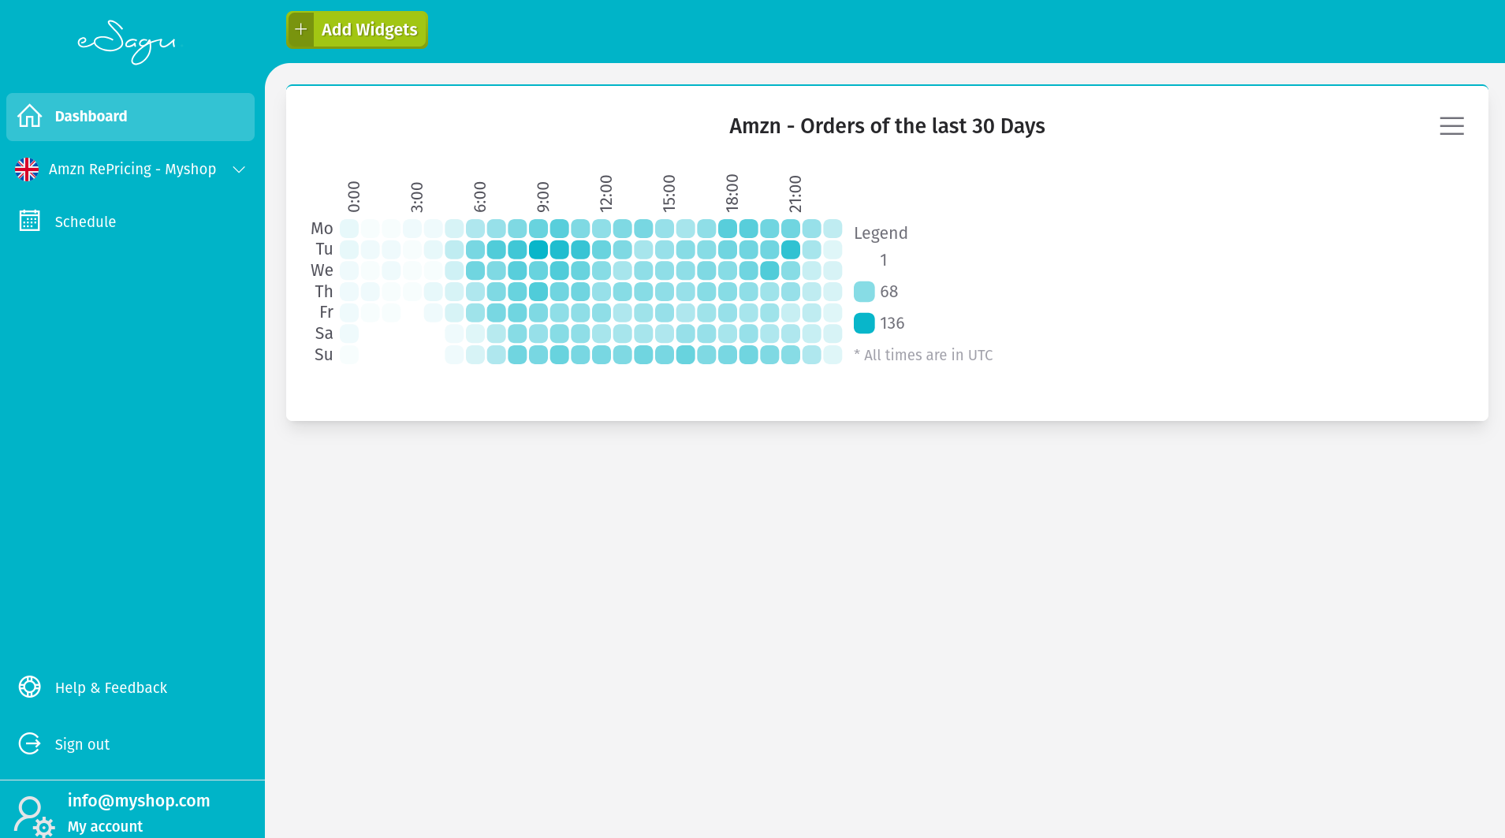This screenshot has width=1505, height=838.
Task: Click the Tuesday 9:00 heatmap cell
Action: click(x=538, y=250)
